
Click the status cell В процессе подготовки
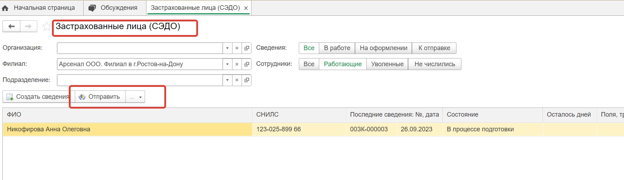tap(493, 129)
